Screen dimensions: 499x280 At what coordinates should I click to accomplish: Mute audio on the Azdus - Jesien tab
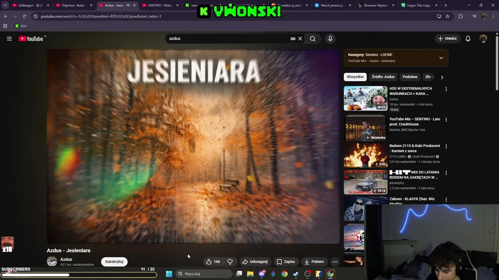pyautogui.click(x=128, y=5)
